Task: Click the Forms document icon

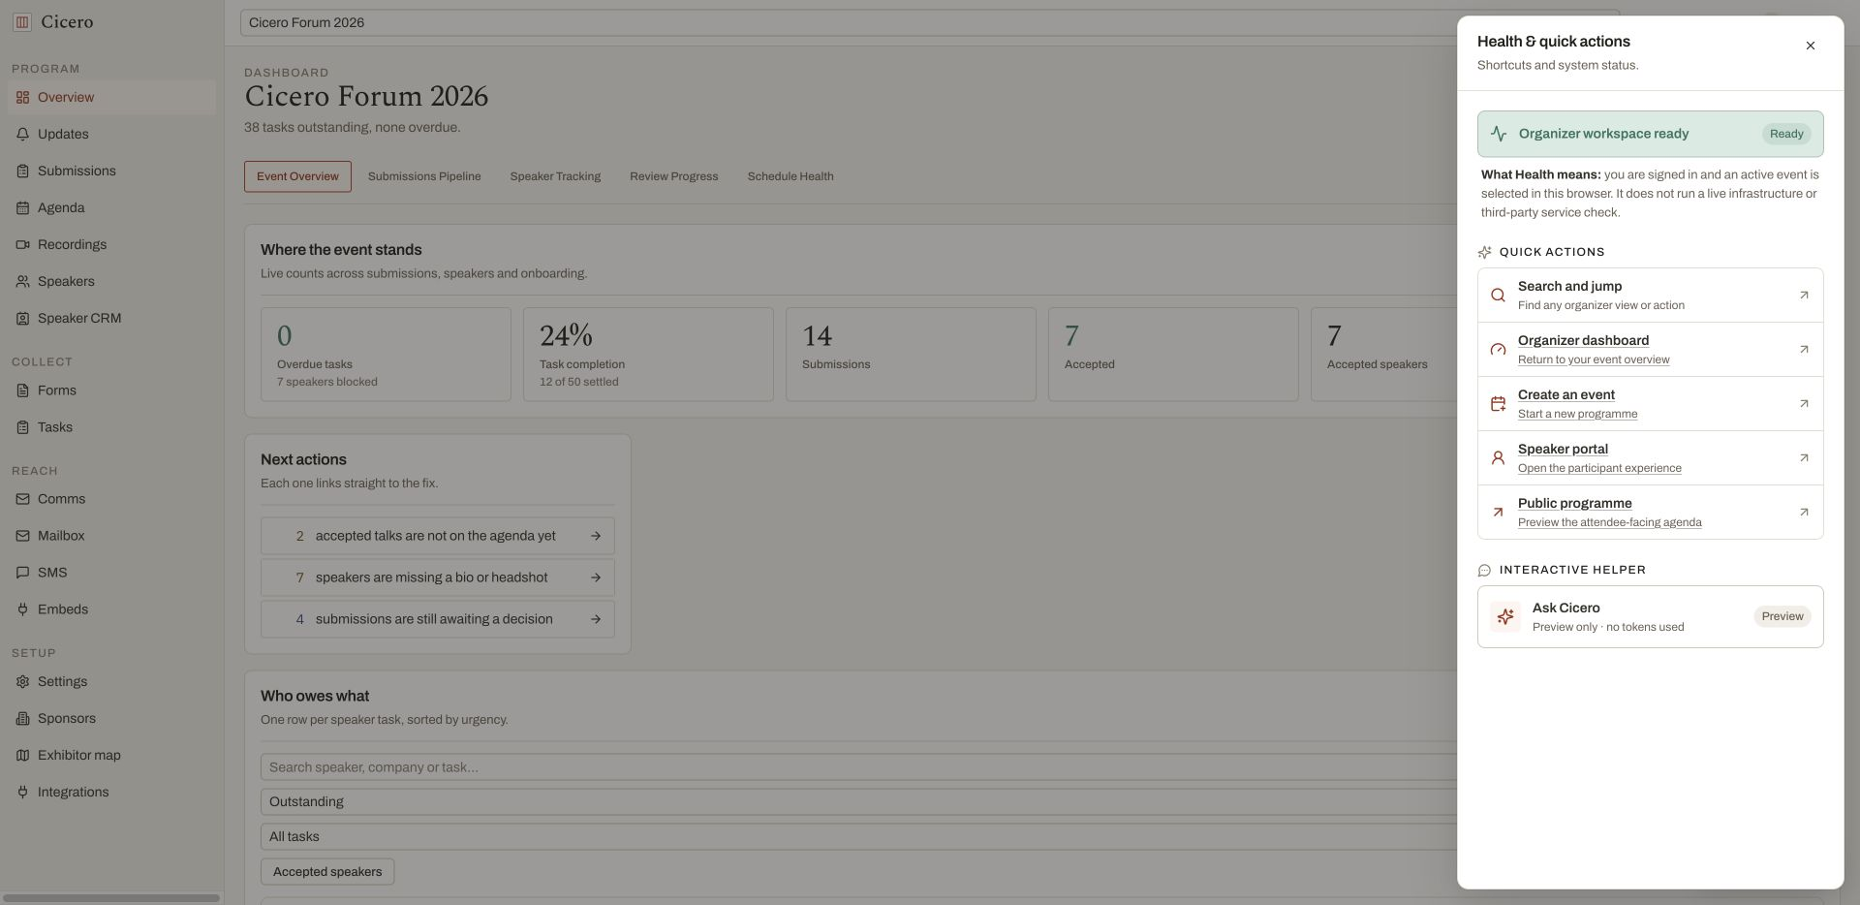Action: pos(22,390)
